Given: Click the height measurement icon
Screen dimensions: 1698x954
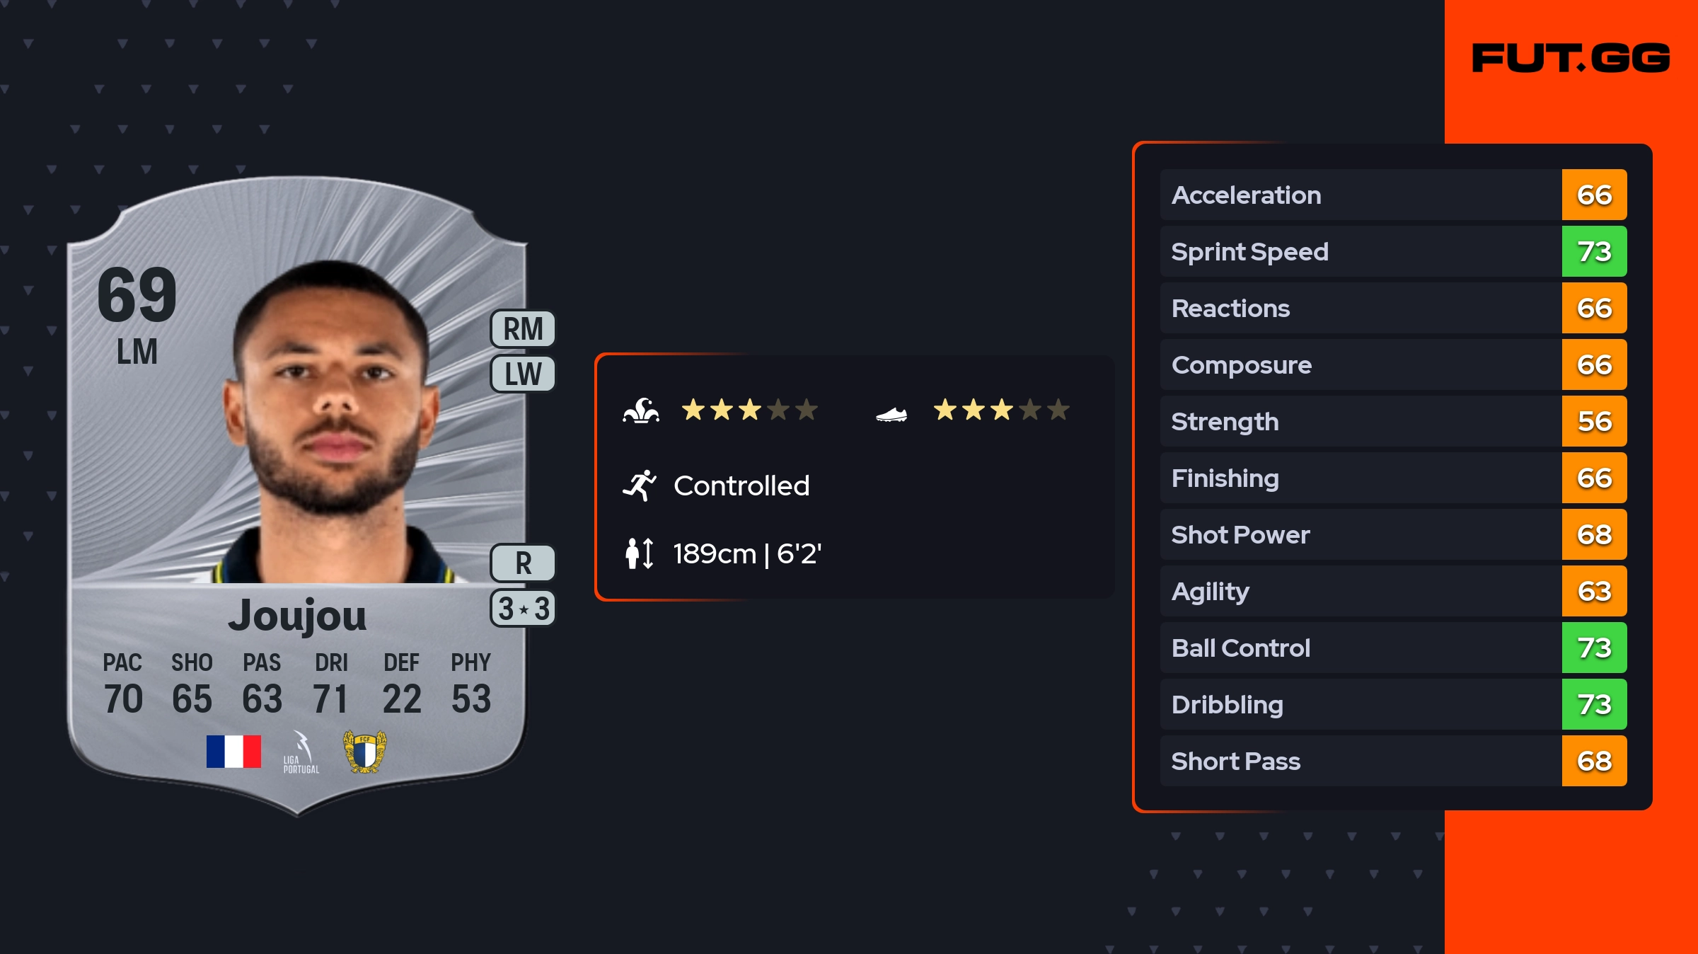Looking at the screenshot, I should [640, 553].
